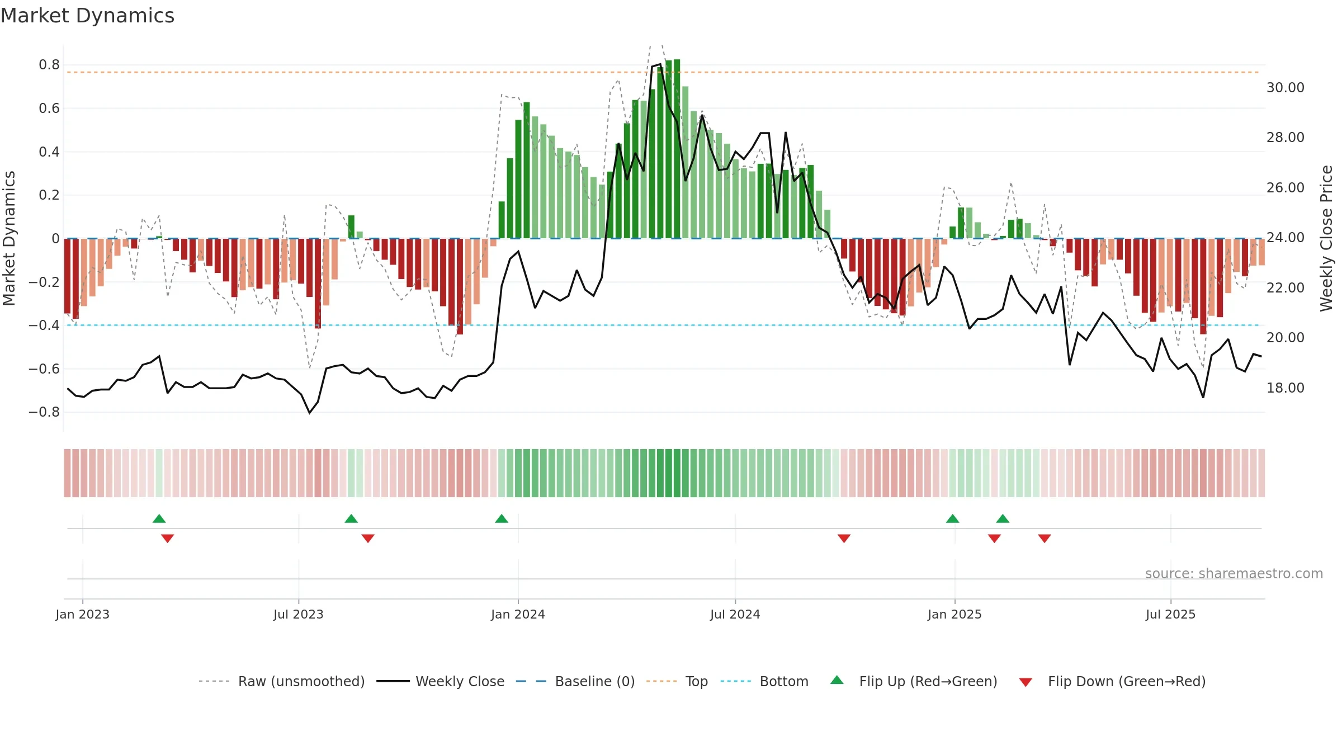
Task: Click the Jul 2024 axis label
Action: [x=735, y=614]
